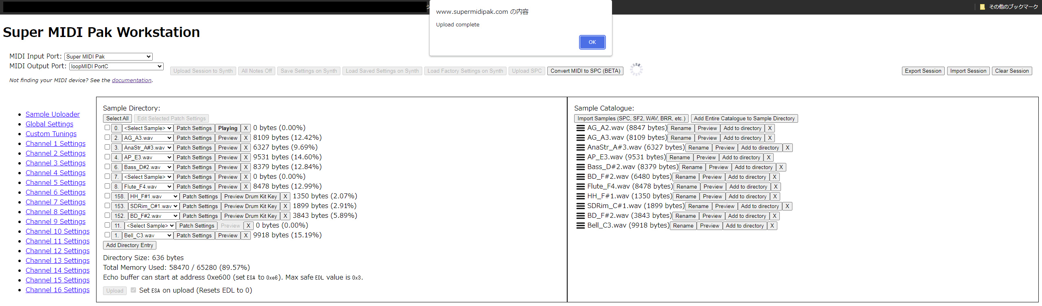
Task: Remove directory entry 11 with X
Action: pyautogui.click(x=248, y=226)
